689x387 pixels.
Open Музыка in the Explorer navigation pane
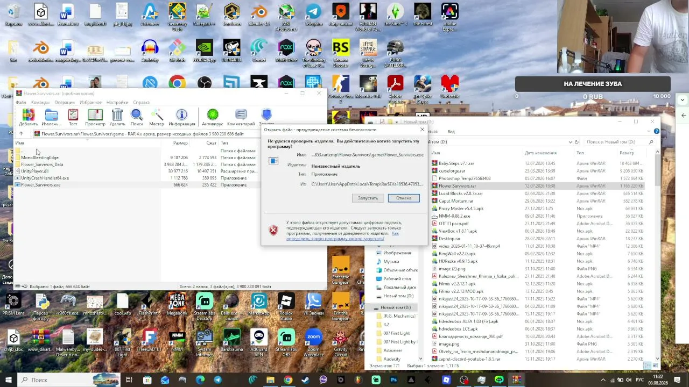coord(391,262)
